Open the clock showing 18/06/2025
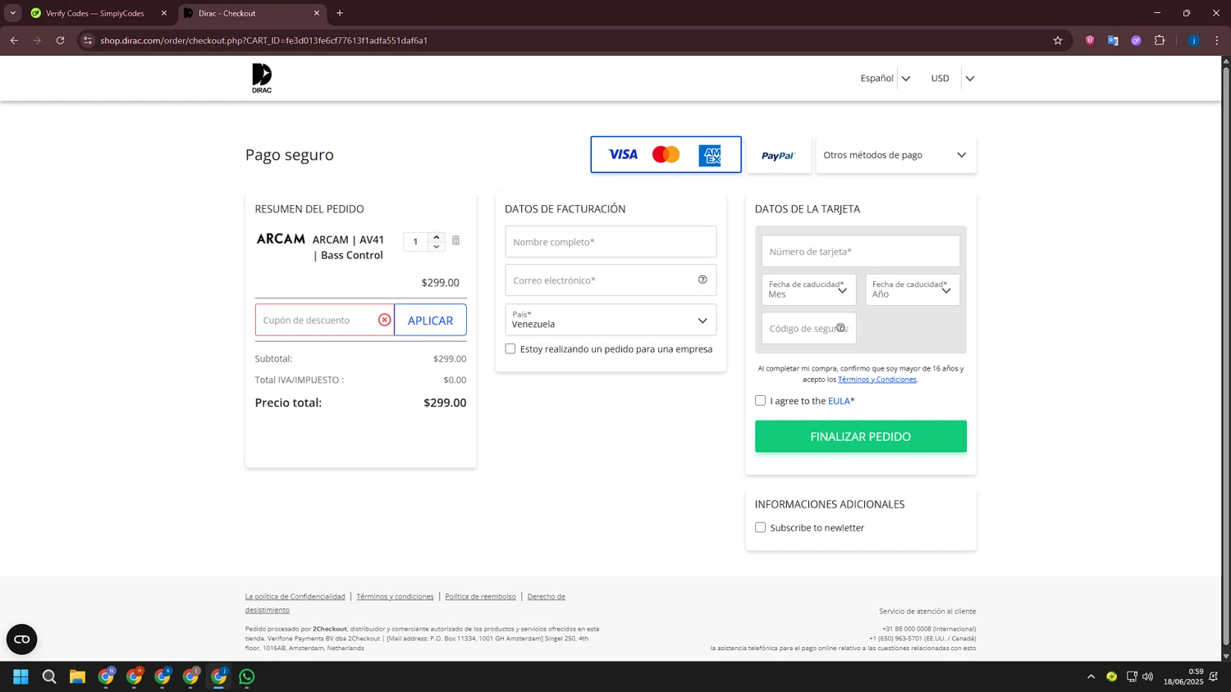Viewport: 1231px width, 692px height. (1183, 676)
